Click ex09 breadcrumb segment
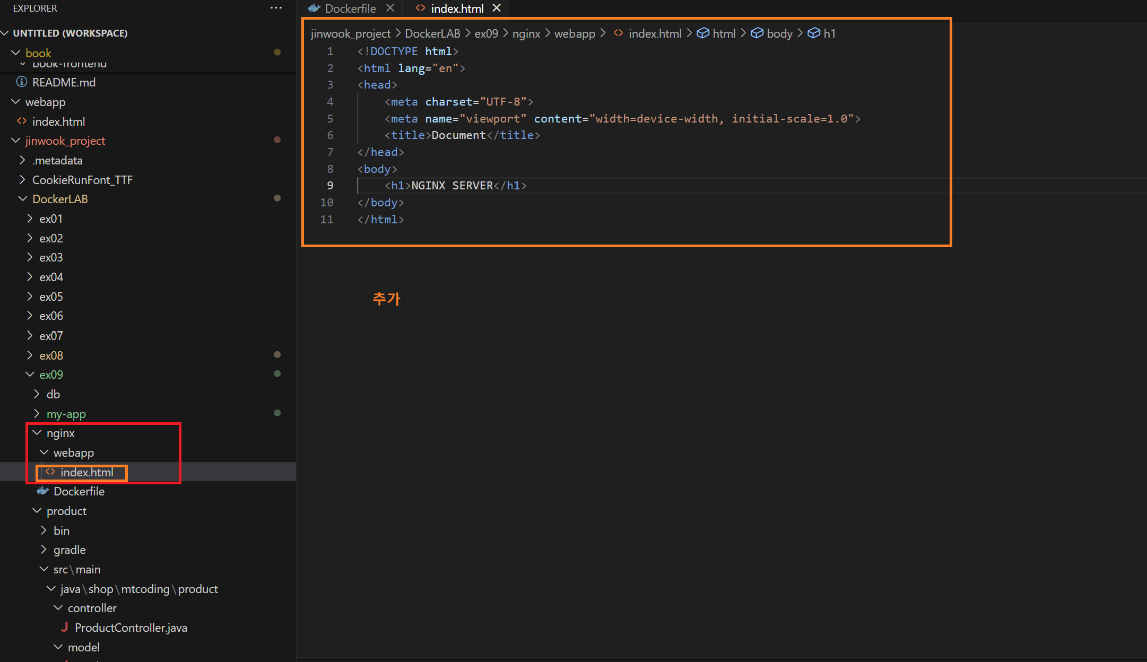 pyautogui.click(x=486, y=33)
